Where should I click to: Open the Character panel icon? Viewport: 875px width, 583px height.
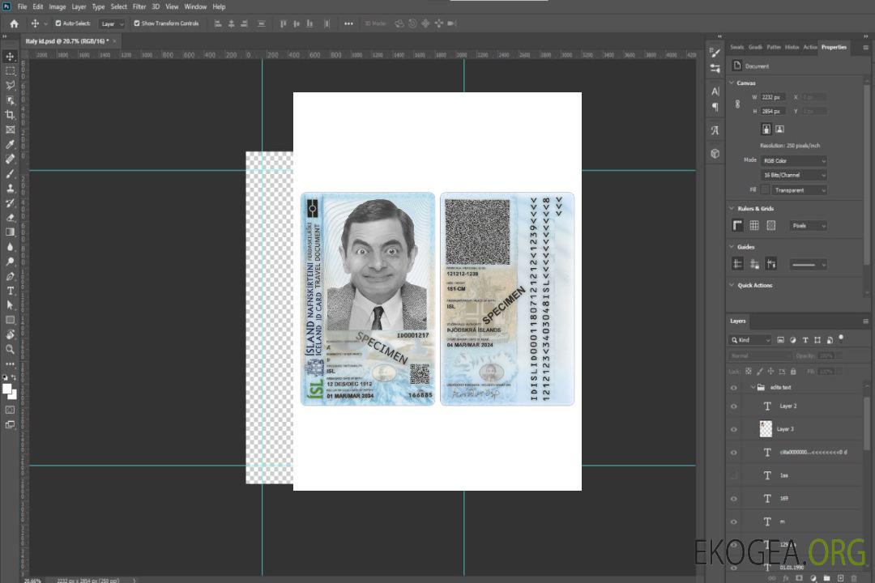point(715,91)
